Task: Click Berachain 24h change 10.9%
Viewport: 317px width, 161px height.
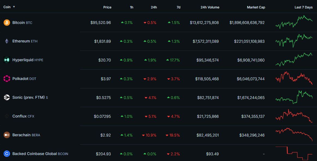Action: (149, 135)
